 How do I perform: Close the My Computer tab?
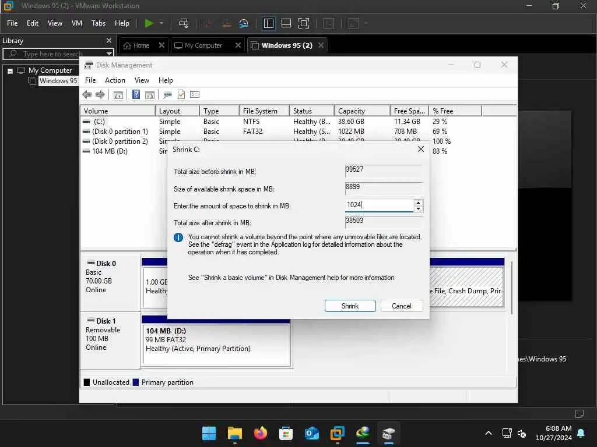[x=238, y=45]
